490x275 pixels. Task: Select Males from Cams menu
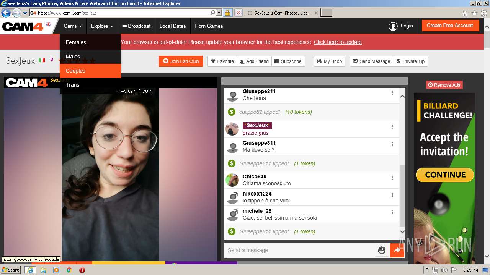point(90,57)
